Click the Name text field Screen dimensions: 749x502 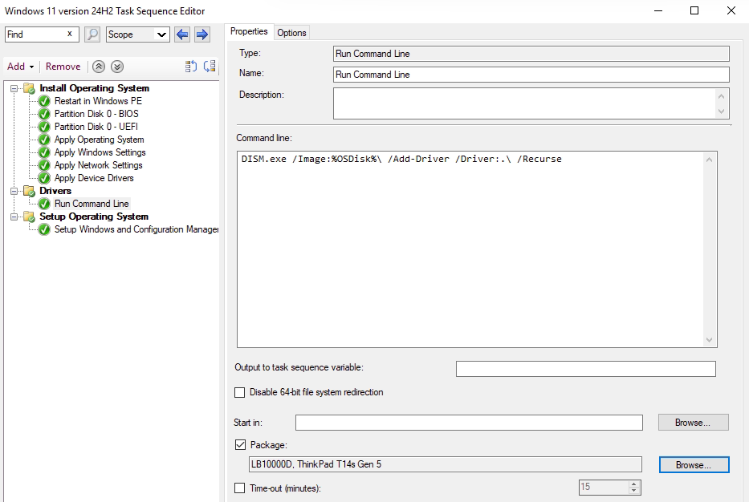click(531, 75)
